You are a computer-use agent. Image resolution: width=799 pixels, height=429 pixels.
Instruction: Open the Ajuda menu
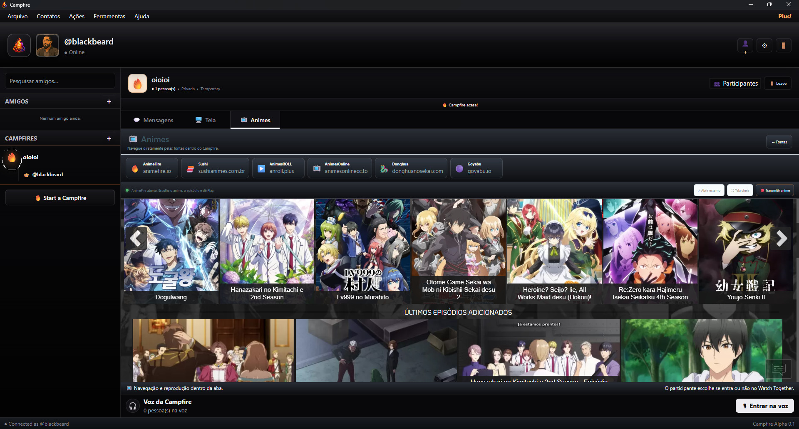pyautogui.click(x=141, y=16)
